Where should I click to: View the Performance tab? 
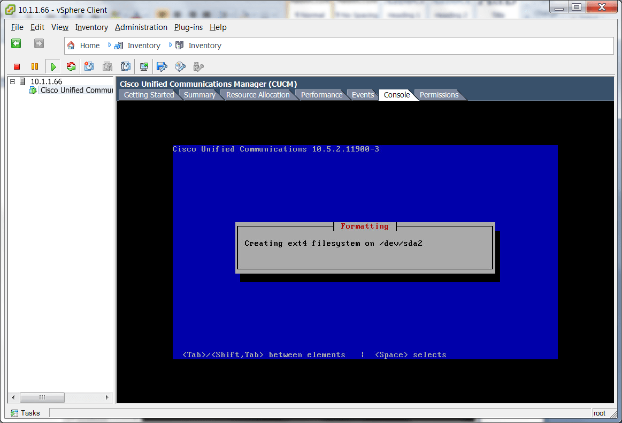click(x=322, y=95)
